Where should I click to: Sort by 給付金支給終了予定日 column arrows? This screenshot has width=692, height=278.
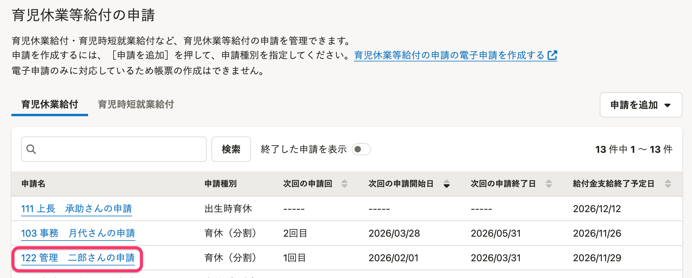pyautogui.click(x=668, y=184)
